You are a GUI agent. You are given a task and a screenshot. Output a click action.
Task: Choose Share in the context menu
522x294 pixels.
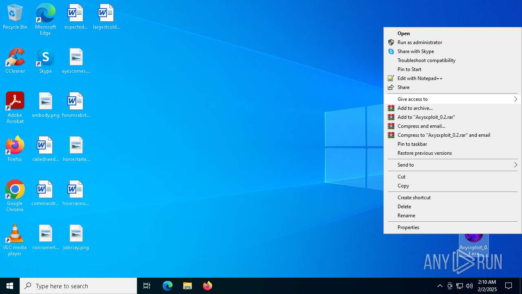click(x=453, y=87)
